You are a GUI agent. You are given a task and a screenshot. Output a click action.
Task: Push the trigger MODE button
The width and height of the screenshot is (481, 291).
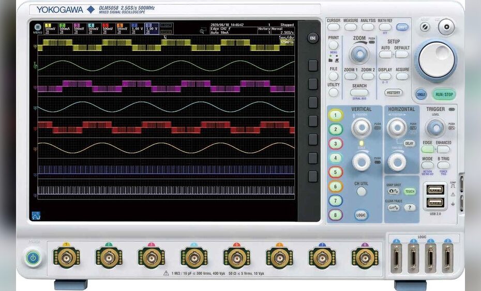pos(427,165)
